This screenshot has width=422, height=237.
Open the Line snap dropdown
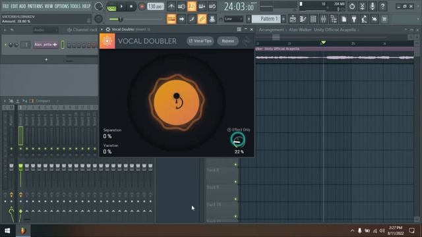[x=233, y=19]
